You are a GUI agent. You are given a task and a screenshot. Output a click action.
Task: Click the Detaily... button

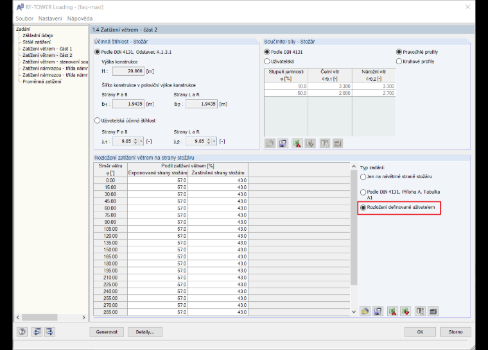[x=145, y=332]
